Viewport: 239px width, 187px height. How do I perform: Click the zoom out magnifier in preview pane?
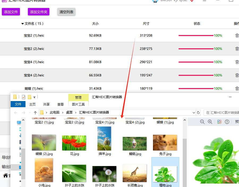point(202,122)
